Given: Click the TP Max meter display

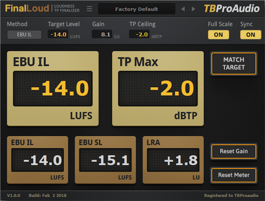Looking at the screenshot, I should (158, 88).
